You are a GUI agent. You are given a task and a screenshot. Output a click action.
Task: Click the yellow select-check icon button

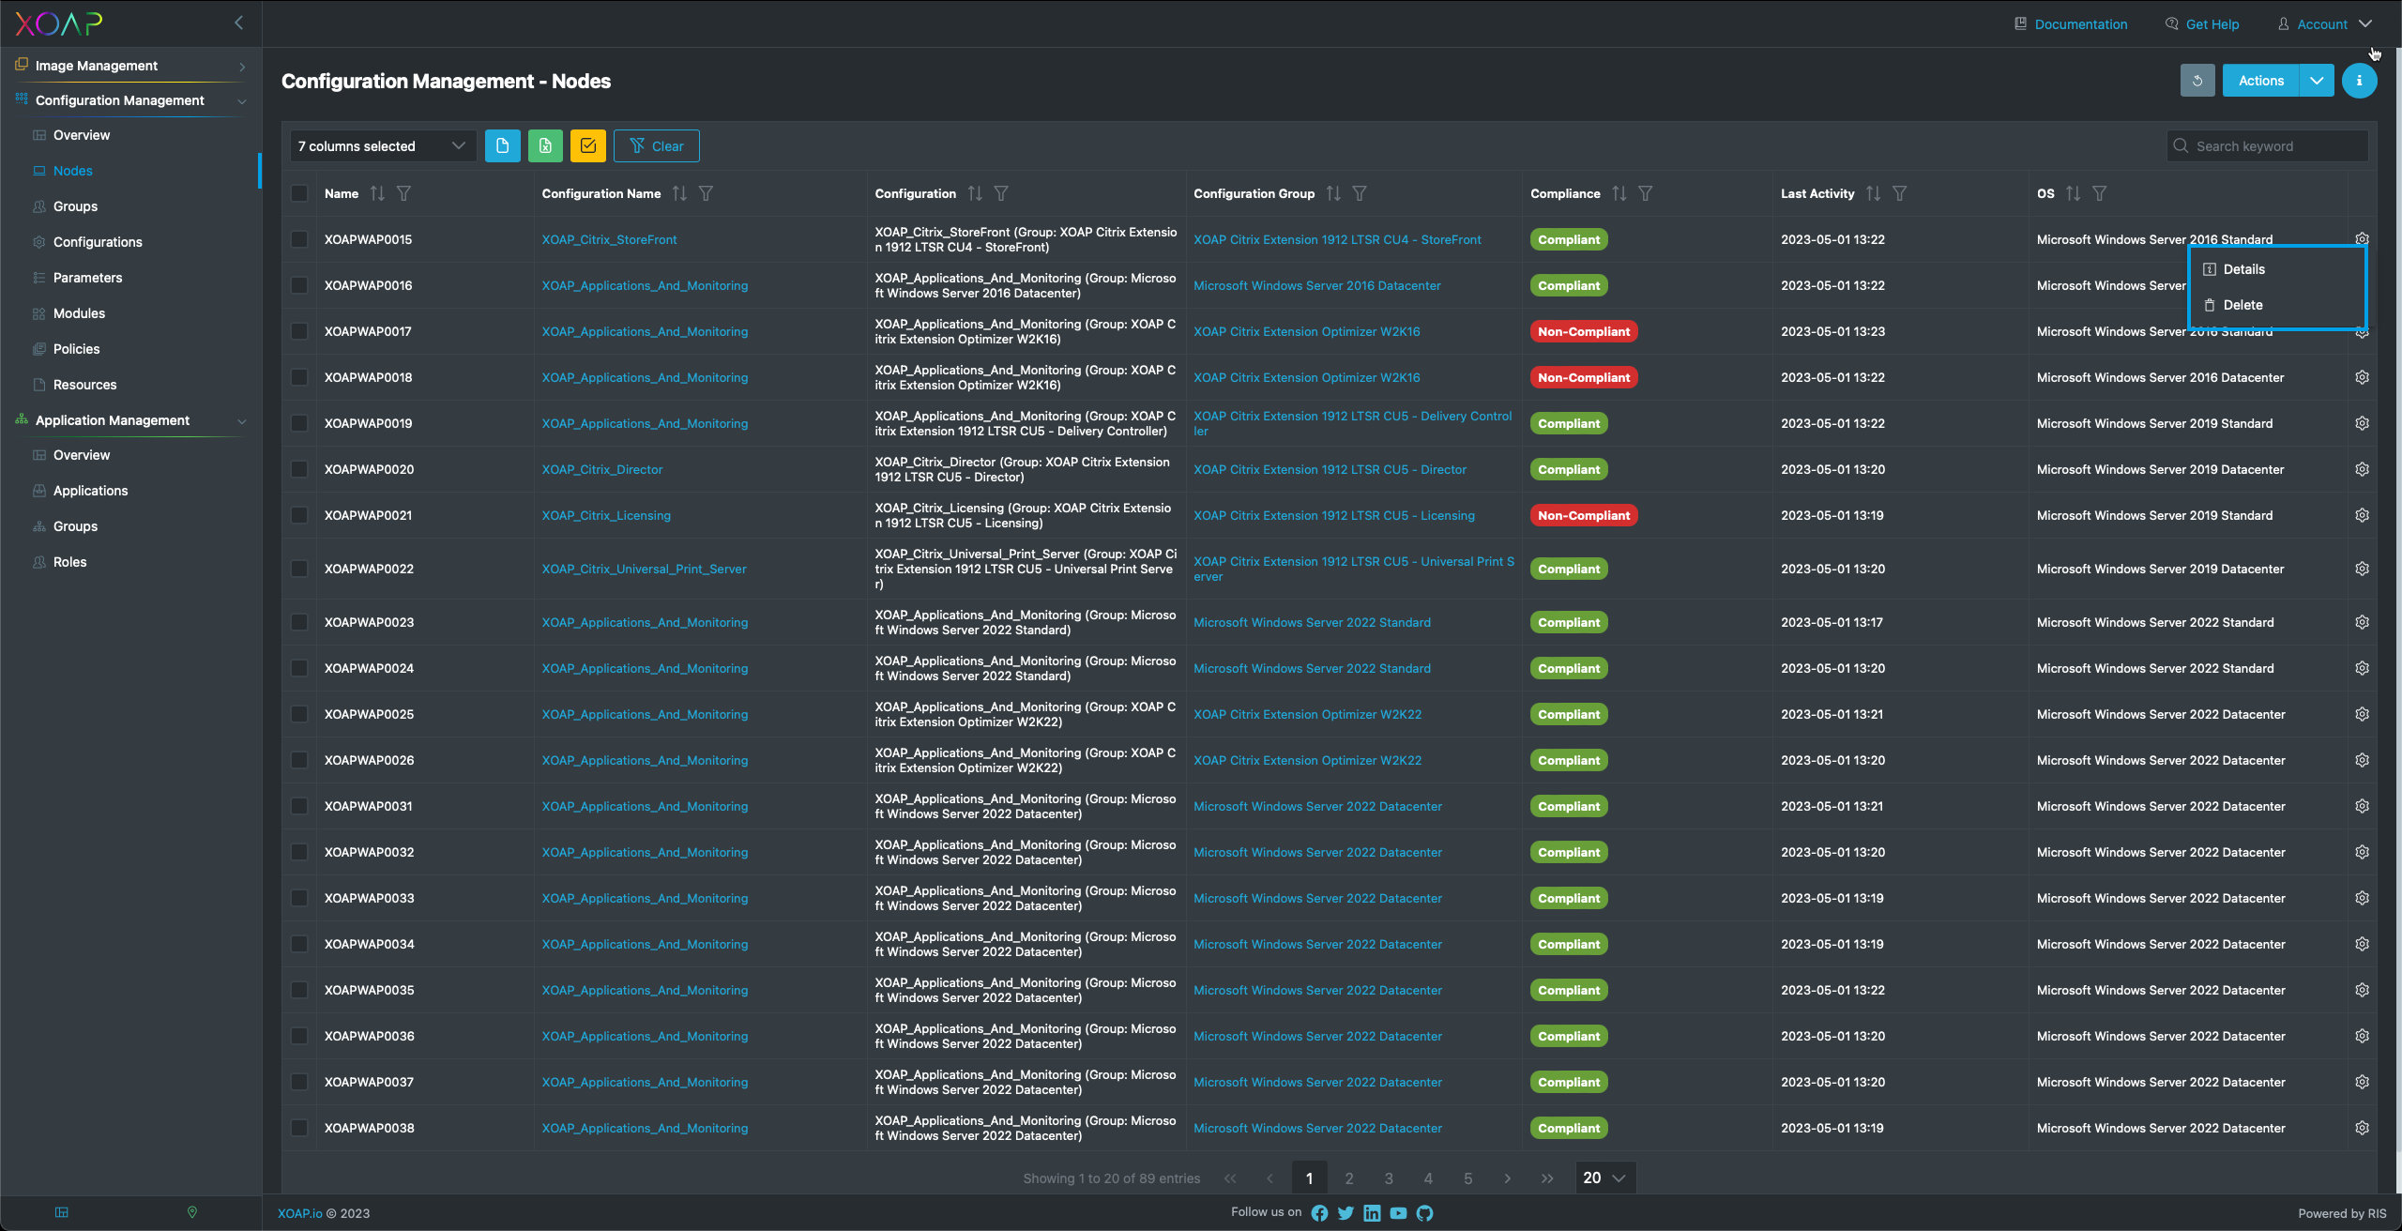click(x=588, y=145)
